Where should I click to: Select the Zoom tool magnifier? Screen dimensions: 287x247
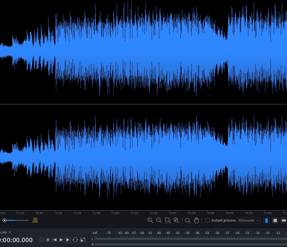[x=188, y=220]
